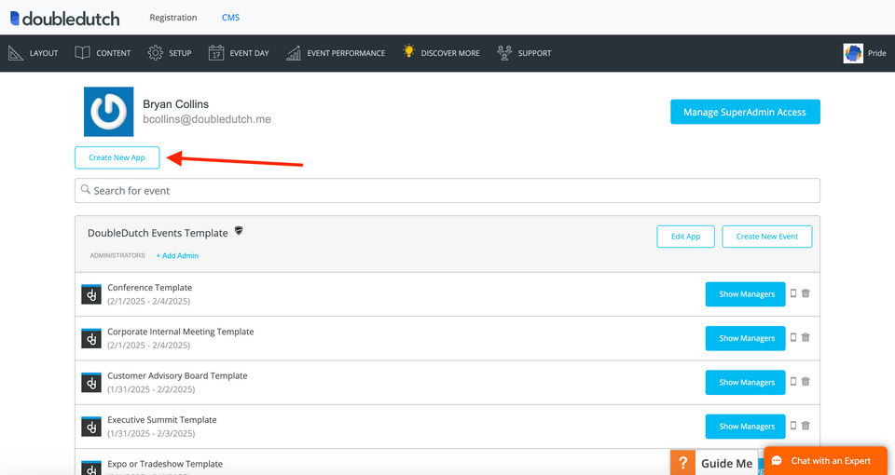The width and height of the screenshot is (895, 475).
Task: Open Chat with an Expert
Action: pos(825,461)
